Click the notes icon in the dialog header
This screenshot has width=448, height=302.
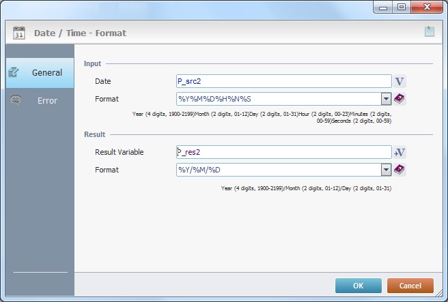point(428,31)
